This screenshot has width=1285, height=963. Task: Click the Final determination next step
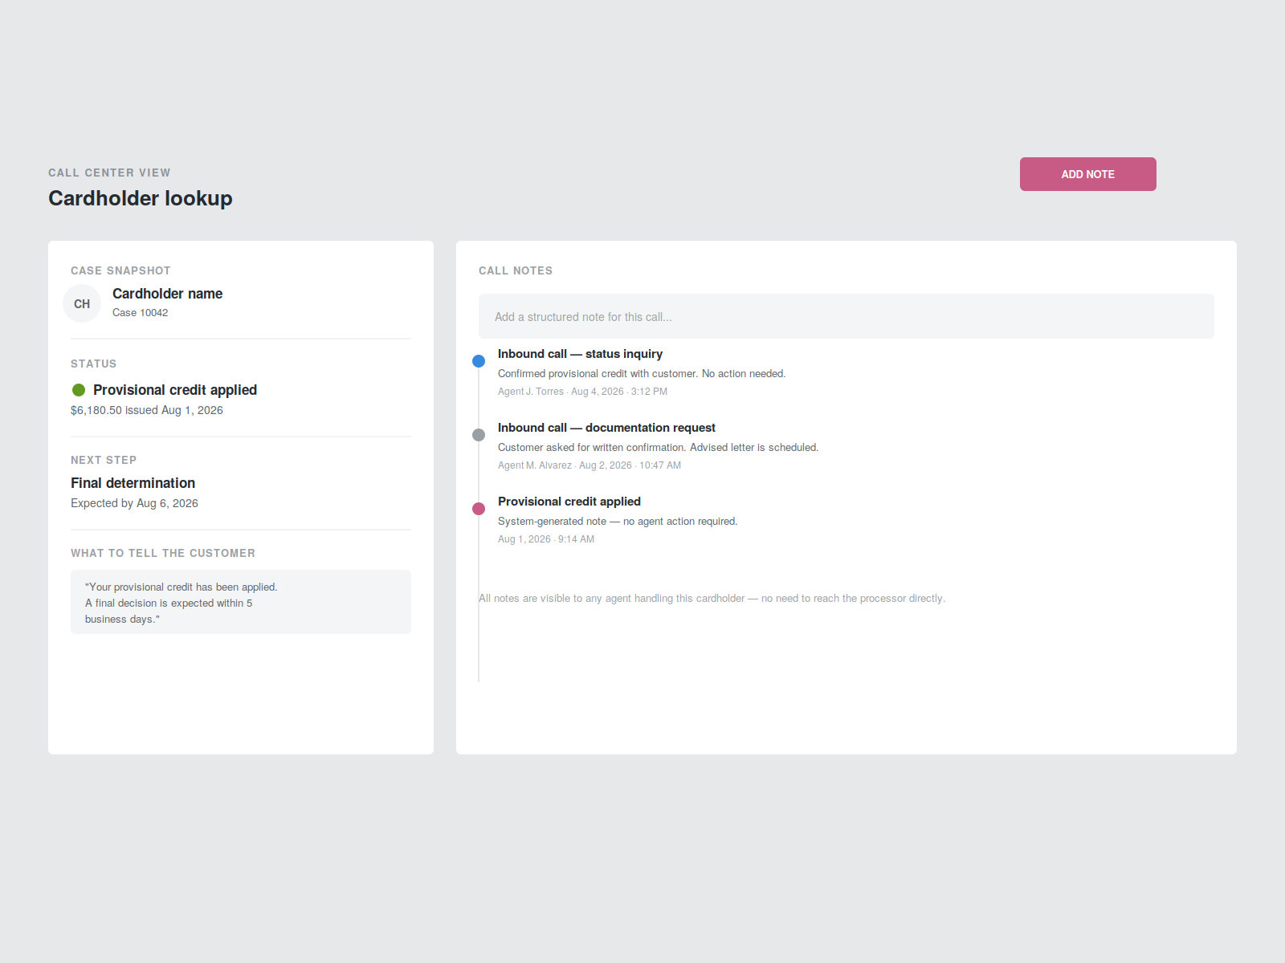pos(133,483)
